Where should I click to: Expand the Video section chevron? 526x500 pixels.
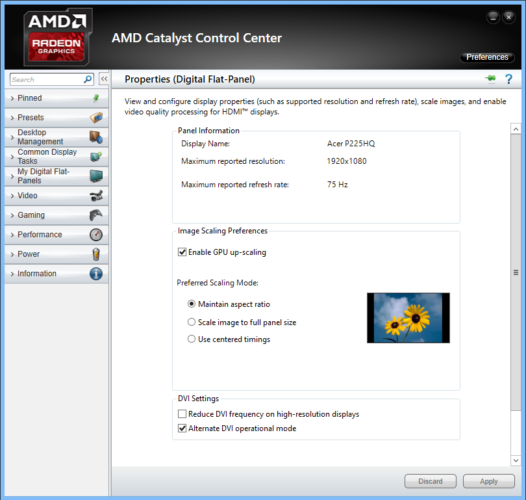point(12,196)
